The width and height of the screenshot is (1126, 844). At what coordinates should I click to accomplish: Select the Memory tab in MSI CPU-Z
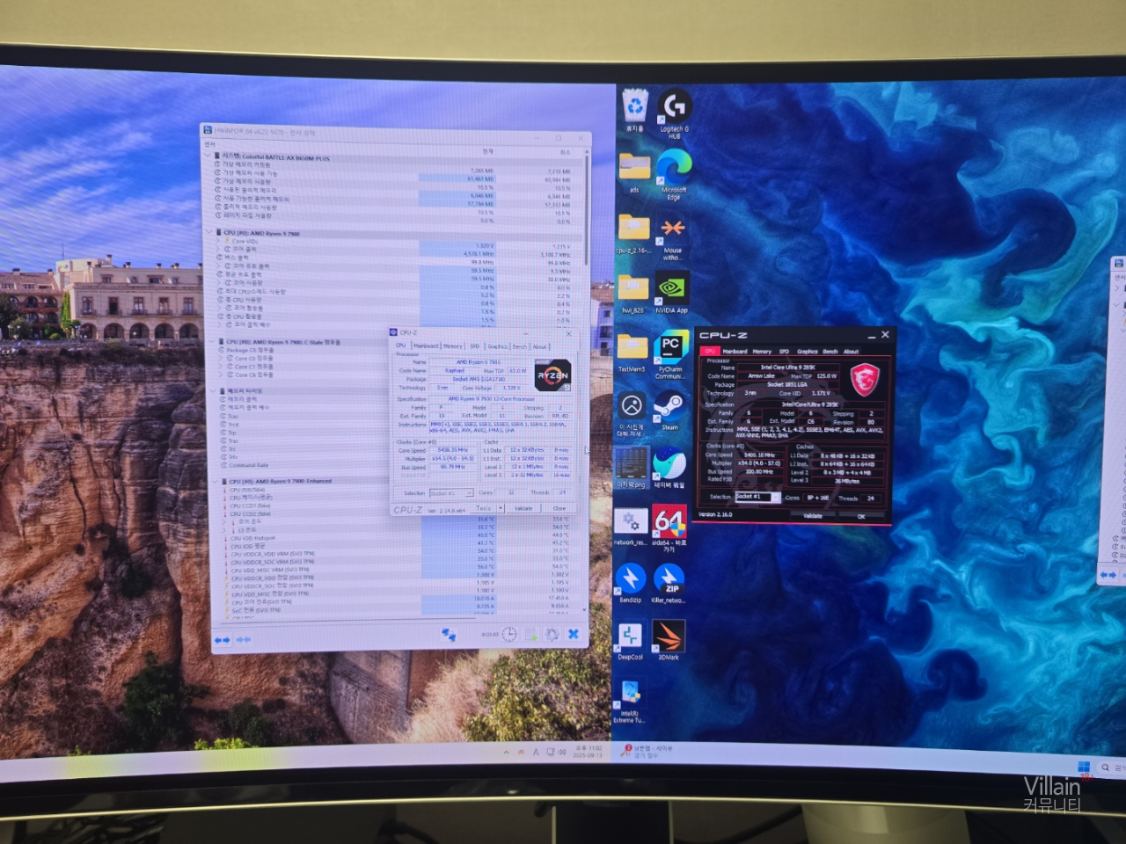[x=762, y=351]
